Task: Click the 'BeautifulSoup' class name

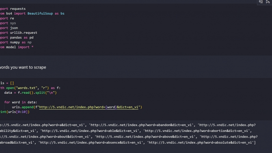Action: pyautogui.click(x=40, y=13)
